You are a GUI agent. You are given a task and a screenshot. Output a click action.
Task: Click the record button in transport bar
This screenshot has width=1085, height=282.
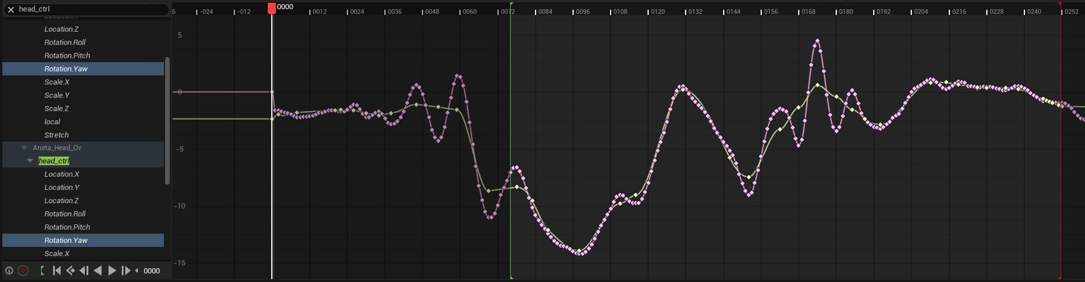(23, 270)
